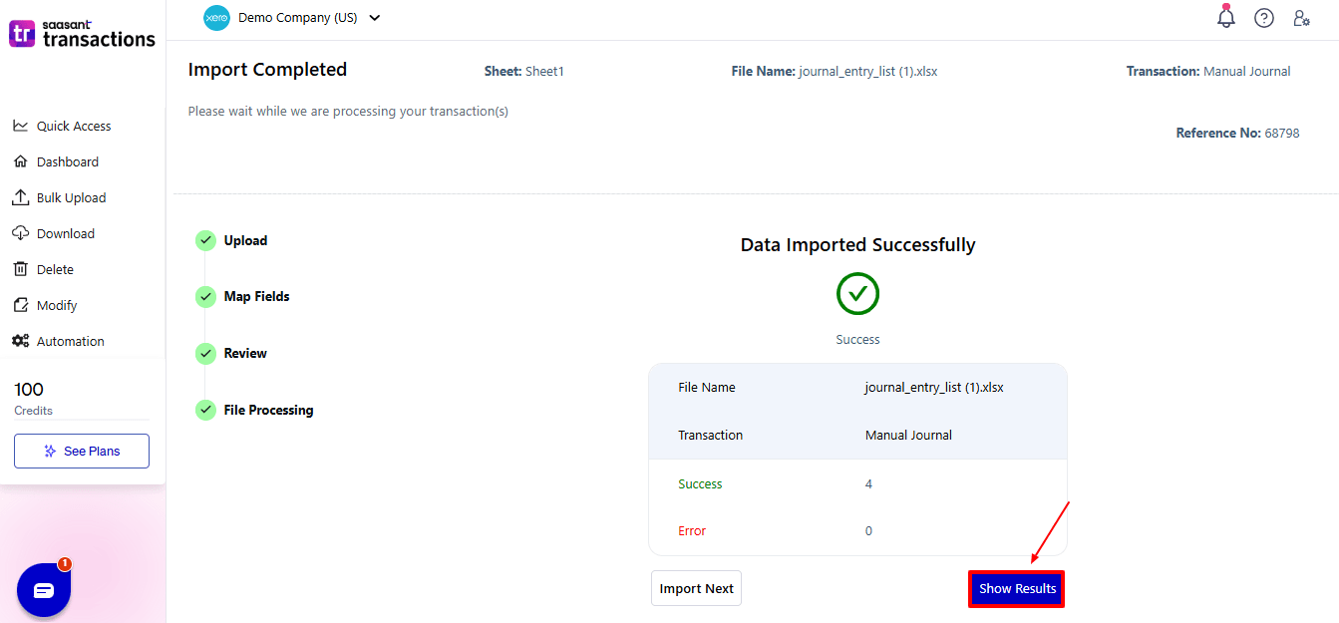Select the Delete trash icon
The image size is (1339, 623).
tap(20, 268)
